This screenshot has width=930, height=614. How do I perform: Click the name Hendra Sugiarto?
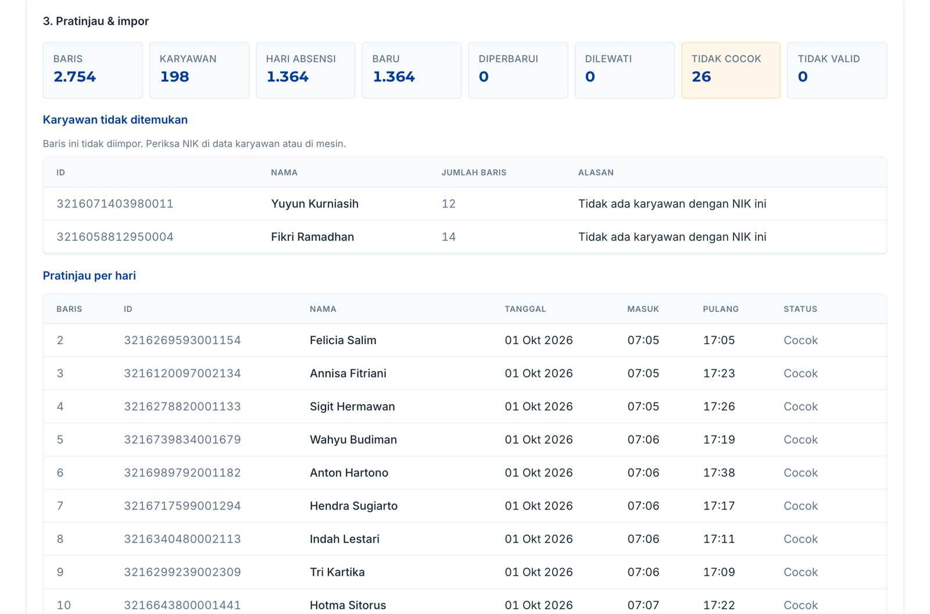(353, 506)
